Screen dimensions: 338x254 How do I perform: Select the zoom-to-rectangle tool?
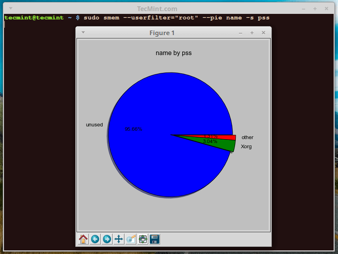pyautogui.click(x=130, y=239)
